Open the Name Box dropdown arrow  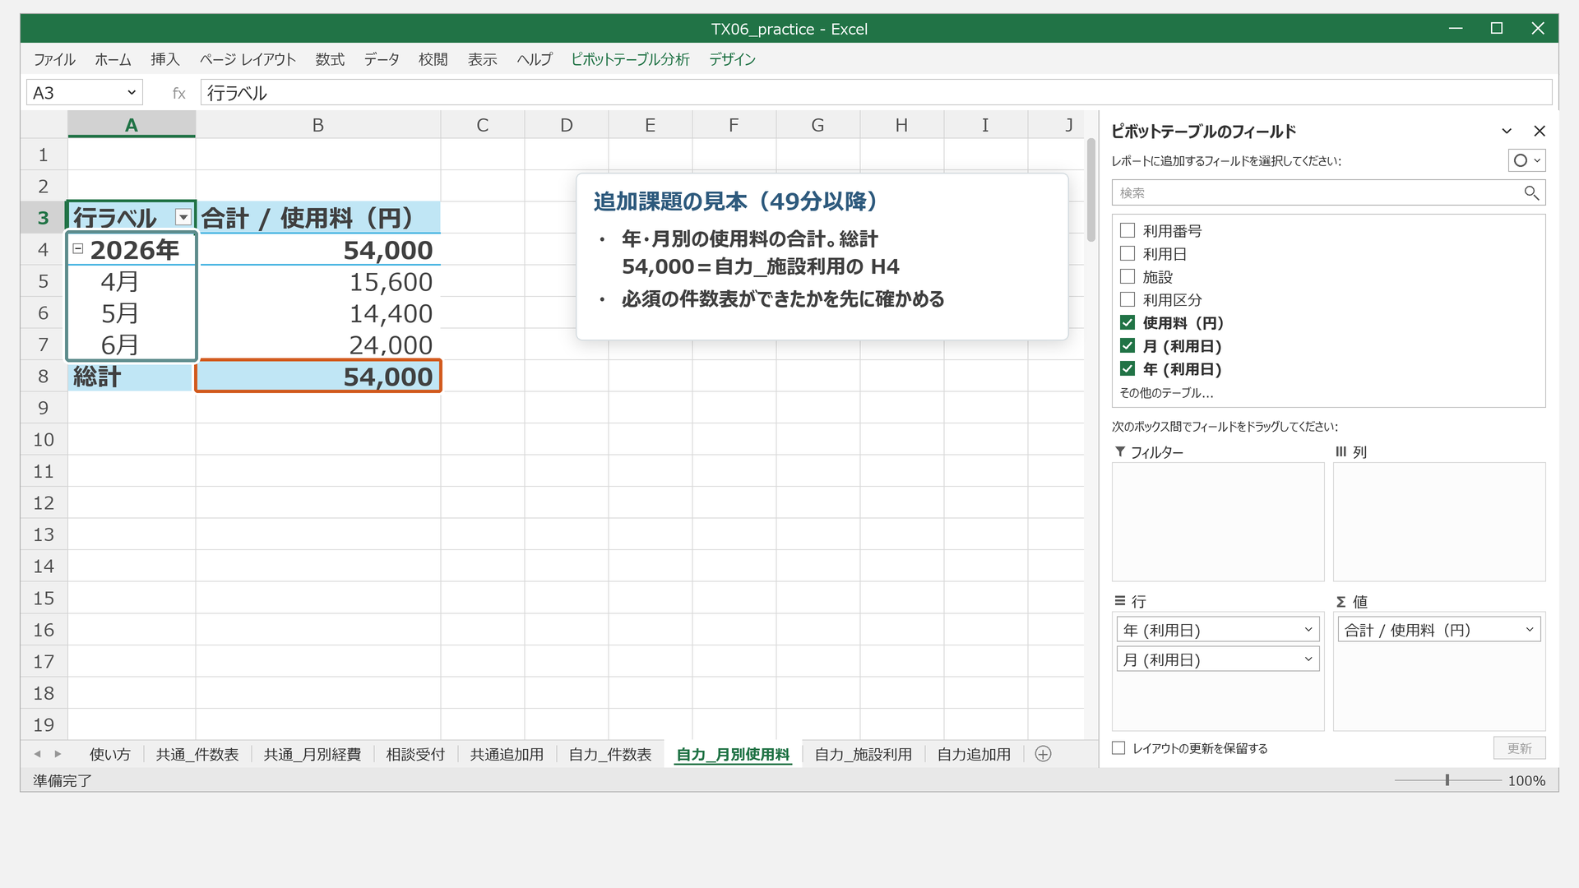click(x=132, y=93)
